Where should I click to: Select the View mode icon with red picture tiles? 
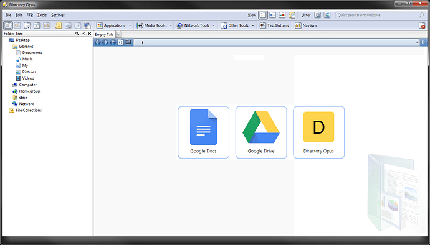pos(282,15)
